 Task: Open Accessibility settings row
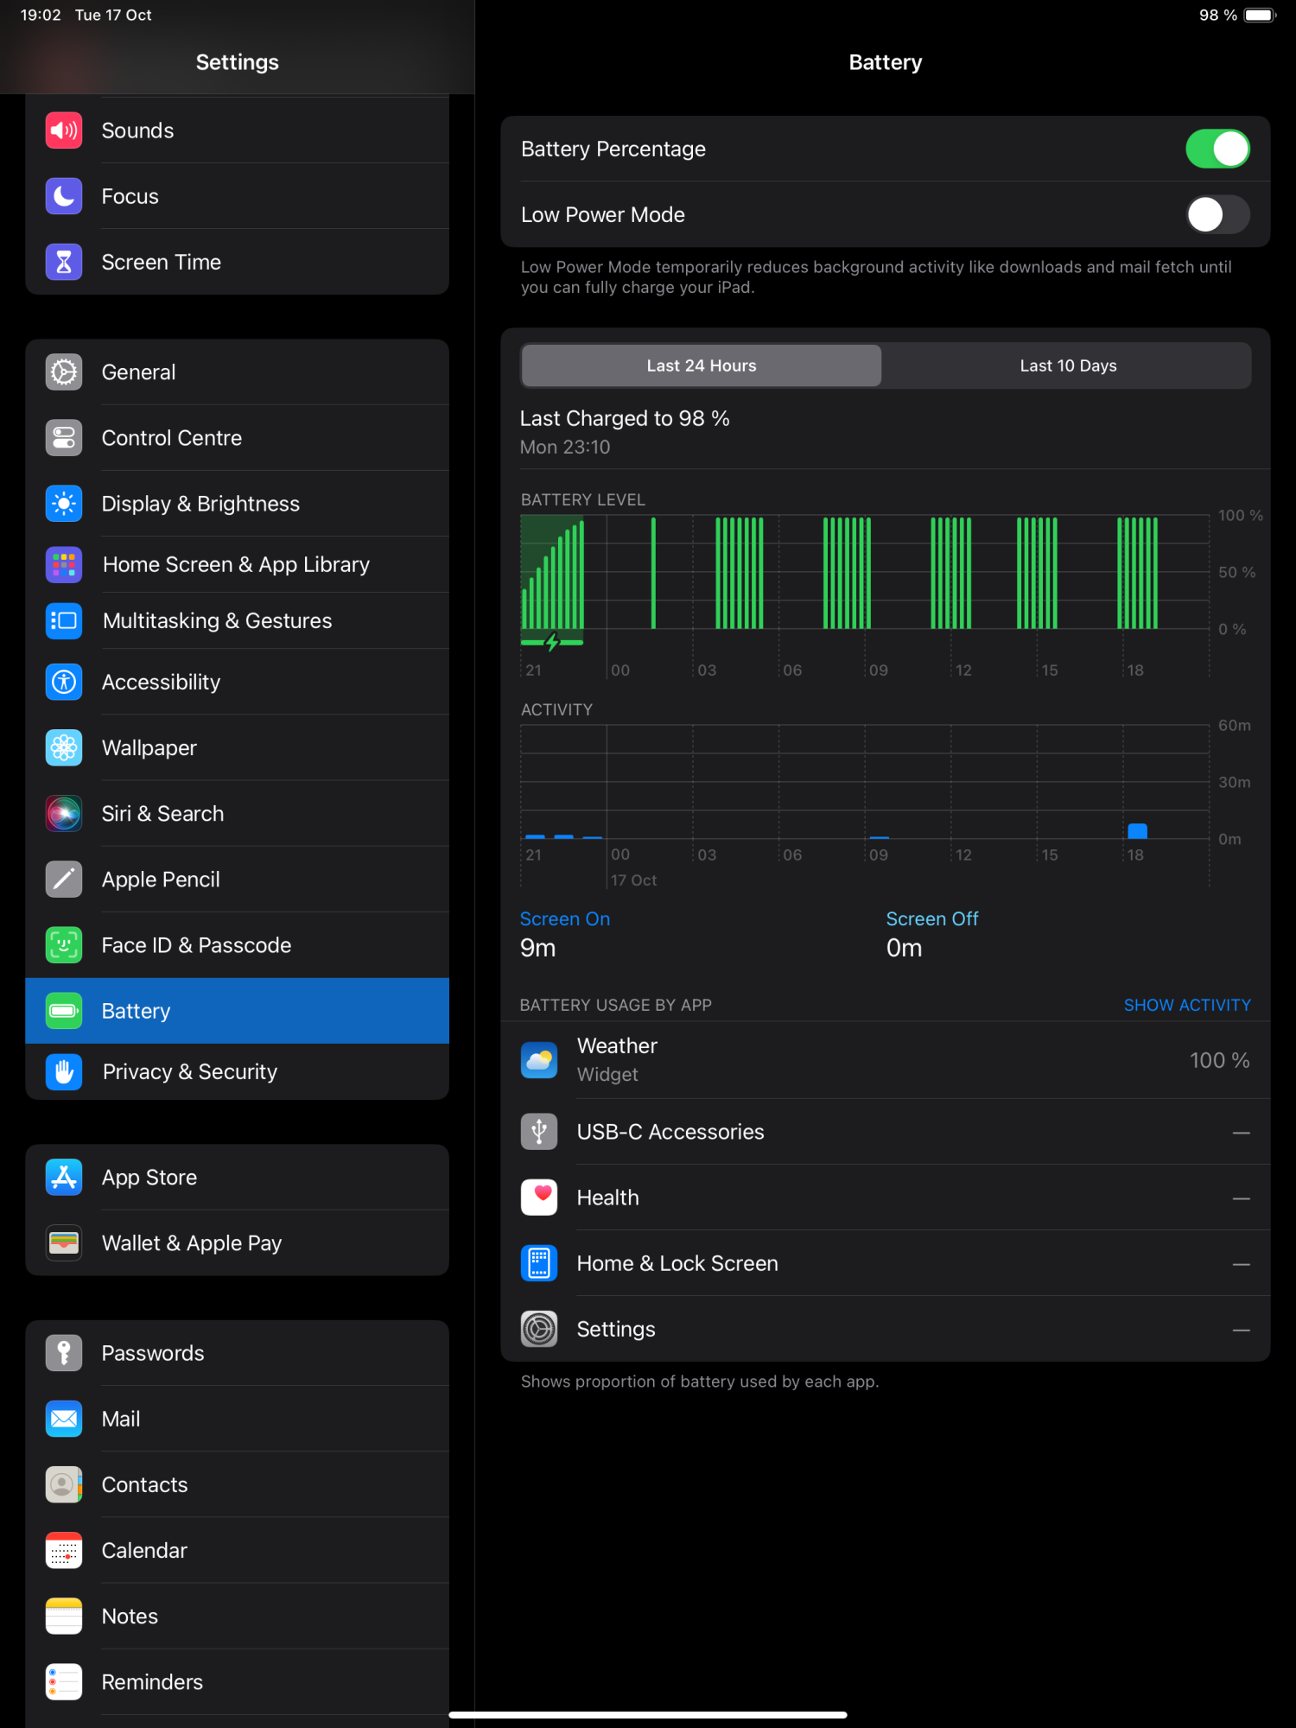[x=238, y=682]
